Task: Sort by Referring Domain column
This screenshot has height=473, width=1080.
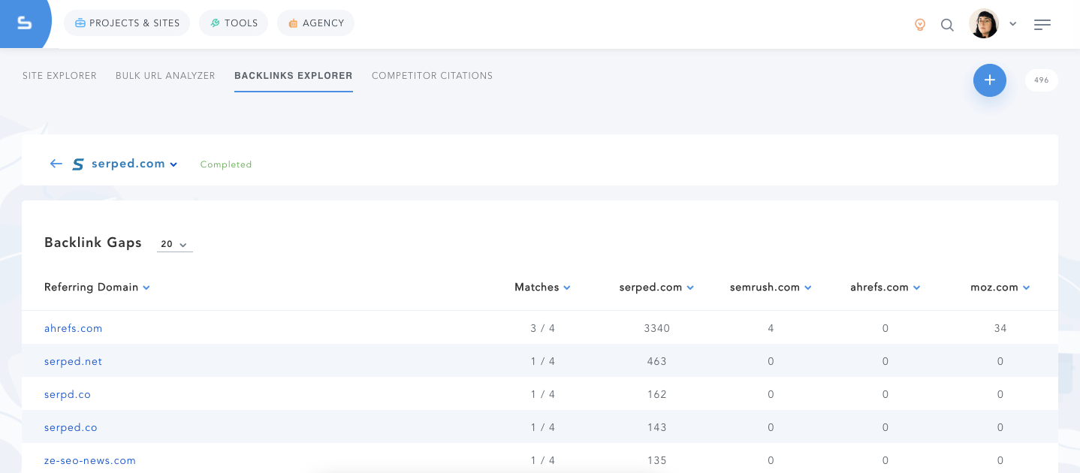Action: click(97, 288)
